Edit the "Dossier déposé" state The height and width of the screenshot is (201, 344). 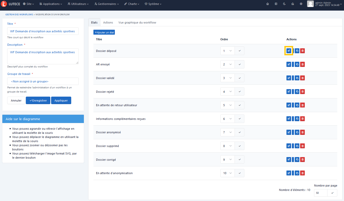[289, 51]
